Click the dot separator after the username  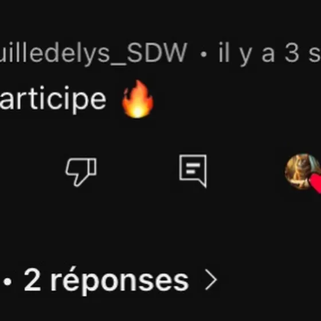[203, 54]
